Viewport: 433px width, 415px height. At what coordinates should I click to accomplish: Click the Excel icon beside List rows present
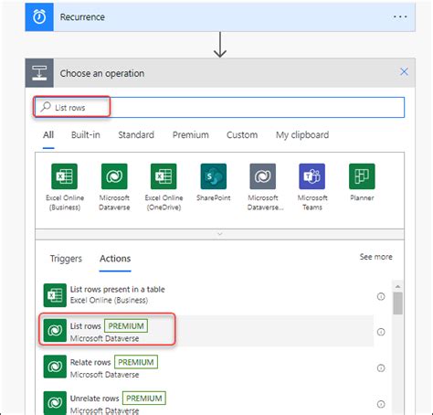tap(55, 295)
